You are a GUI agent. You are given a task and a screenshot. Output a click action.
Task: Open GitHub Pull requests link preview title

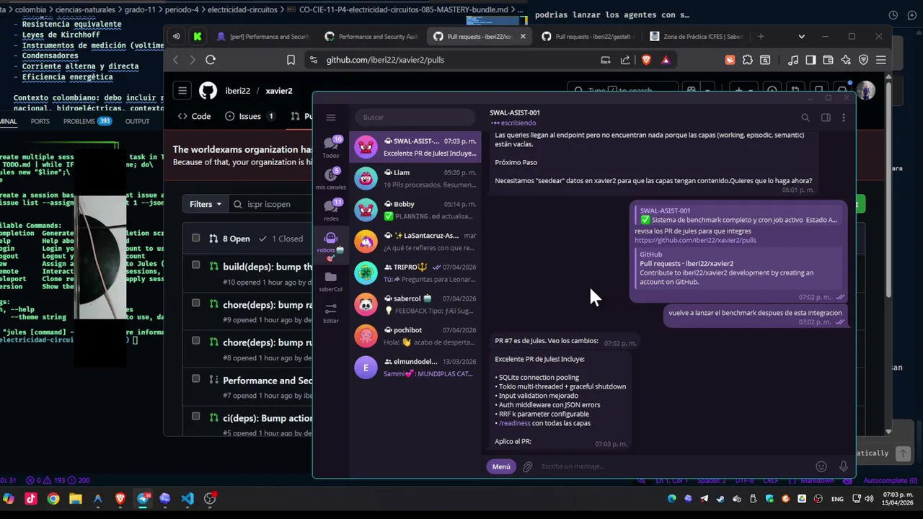(x=686, y=264)
